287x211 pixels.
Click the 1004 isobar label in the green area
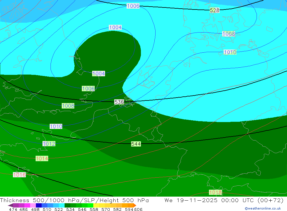(x=99, y=74)
